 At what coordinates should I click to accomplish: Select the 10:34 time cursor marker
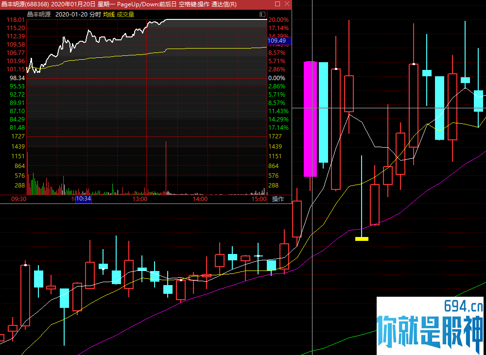[x=84, y=199]
